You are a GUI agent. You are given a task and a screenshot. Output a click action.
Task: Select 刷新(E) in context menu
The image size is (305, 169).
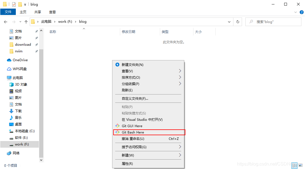(148, 90)
